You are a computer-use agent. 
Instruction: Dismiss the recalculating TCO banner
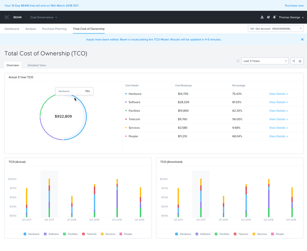[x=302, y=39]
